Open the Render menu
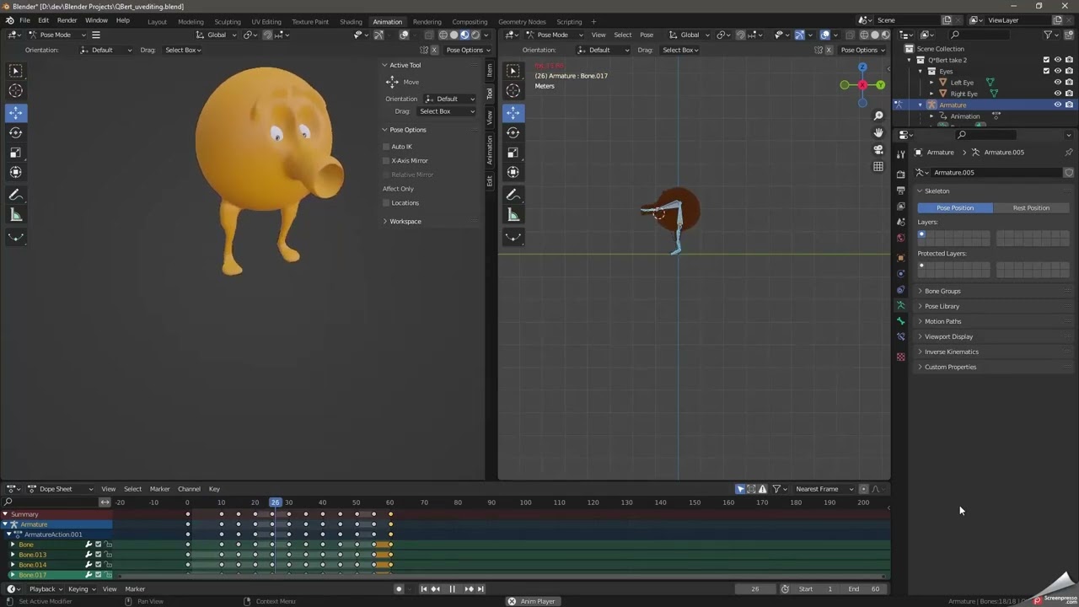 tap(67, 20)
